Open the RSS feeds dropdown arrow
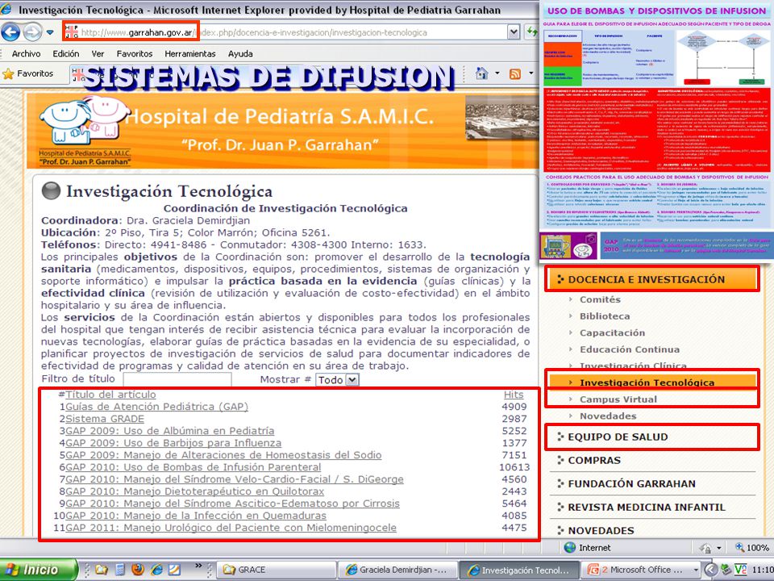The height and width of the screenshot is (581, 774). click(x=531, y=73)
